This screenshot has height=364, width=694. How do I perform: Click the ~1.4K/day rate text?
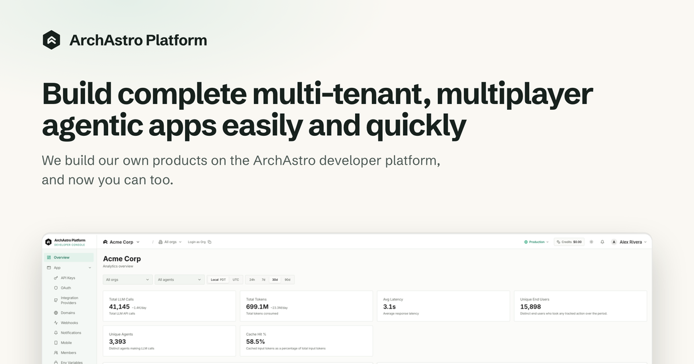(139, 308)
